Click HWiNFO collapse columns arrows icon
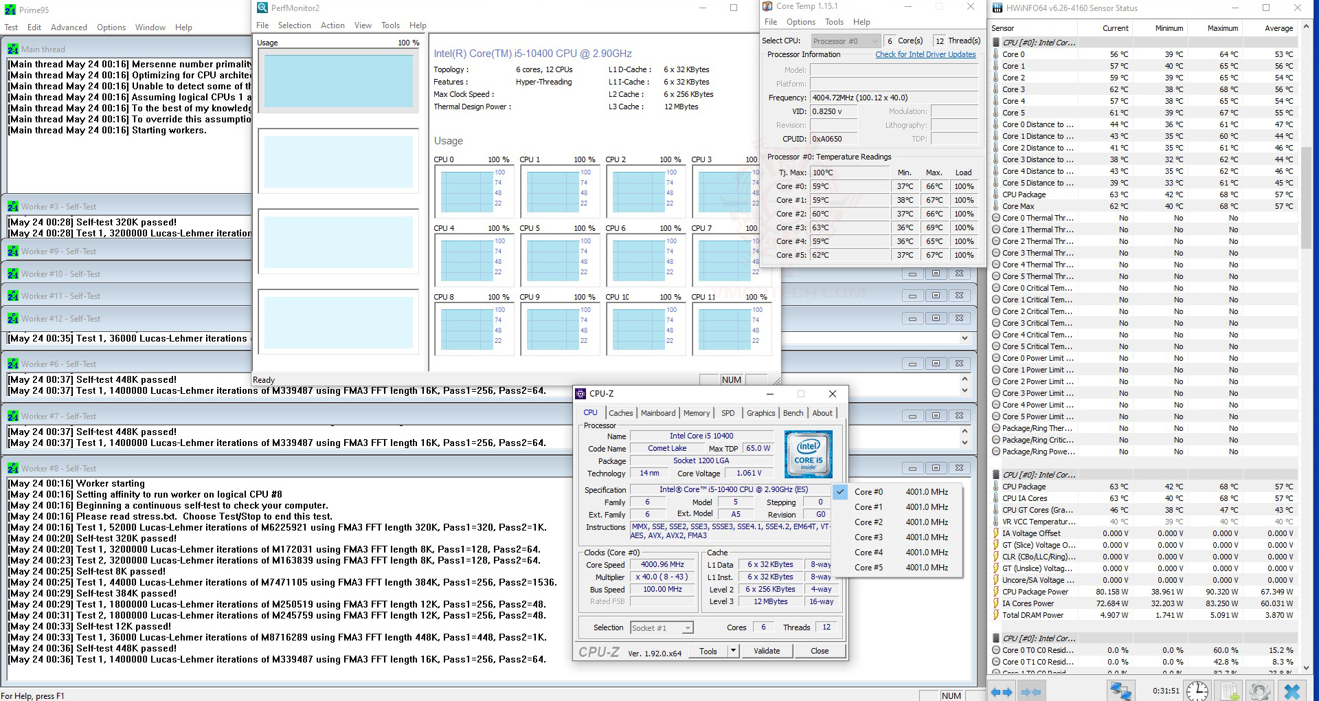1319x701 pixels. (1031, 691)
